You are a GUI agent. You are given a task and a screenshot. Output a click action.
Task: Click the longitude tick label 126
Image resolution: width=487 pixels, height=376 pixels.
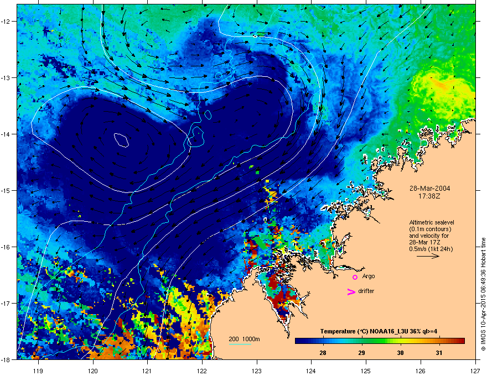click(x=421, y=370)
